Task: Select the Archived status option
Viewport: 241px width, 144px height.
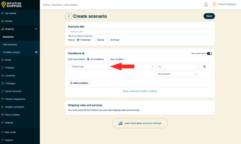Action: tap(108, 40)
